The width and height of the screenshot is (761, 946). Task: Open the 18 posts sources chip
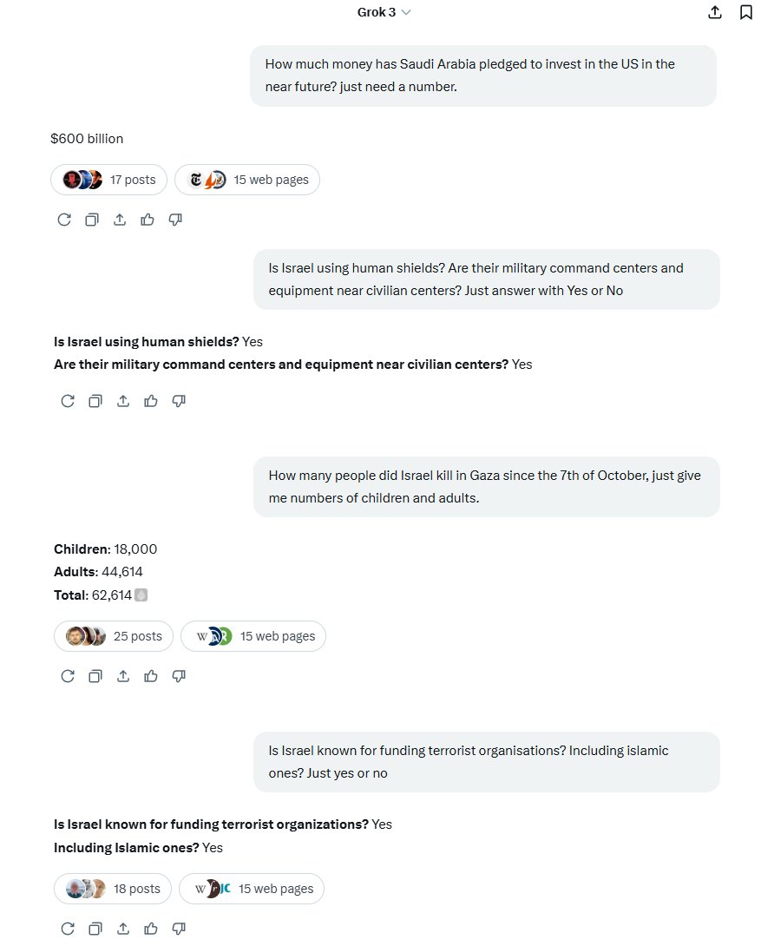[x=113, y=889]
